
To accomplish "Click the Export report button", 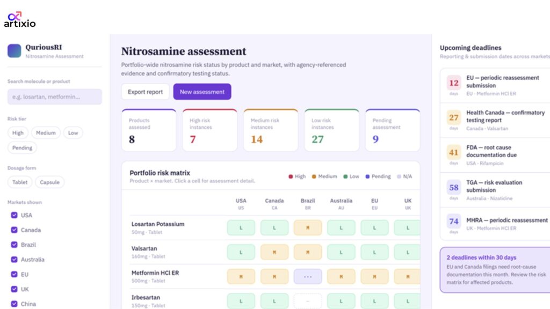I will click(145, 92).
